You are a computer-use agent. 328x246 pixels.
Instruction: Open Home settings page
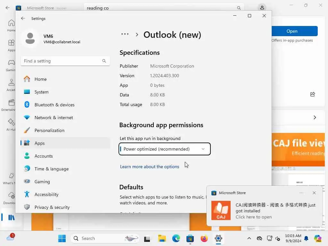click(x=65, y=79)
